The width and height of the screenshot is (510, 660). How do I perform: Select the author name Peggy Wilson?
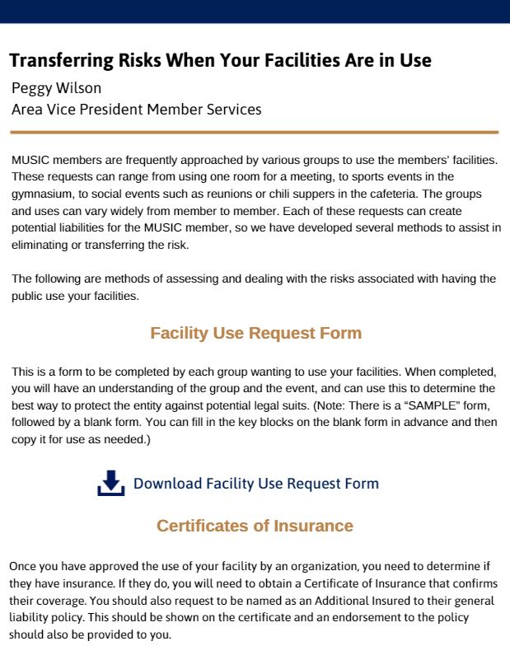[x=56, y=88]
